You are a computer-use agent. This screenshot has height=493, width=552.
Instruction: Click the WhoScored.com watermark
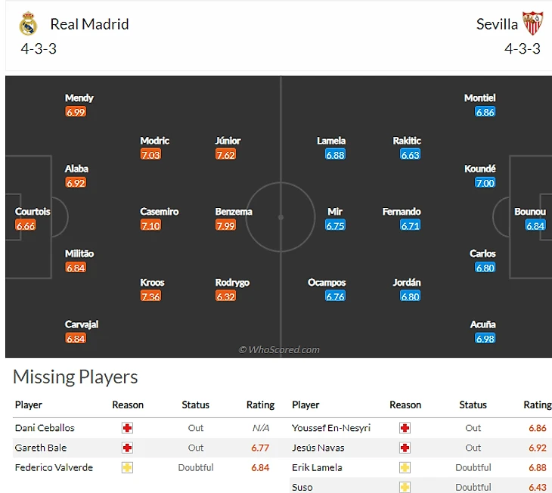tap(279, 349)
